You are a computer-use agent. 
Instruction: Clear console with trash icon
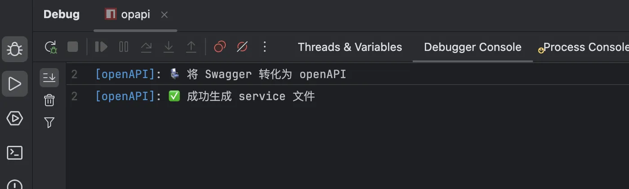(x=49, y=100)
